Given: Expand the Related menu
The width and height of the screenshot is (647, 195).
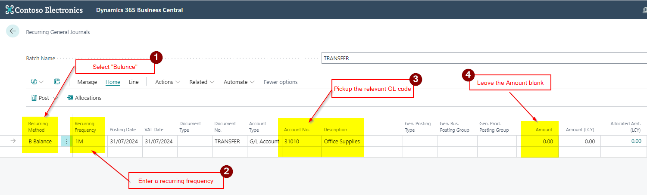Looking at the screenshot, I should [x=202, y=82].
